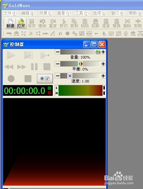Click the fast-forward button in 控制器
Viewport: 143px width, 189px height.
[22, 67]
